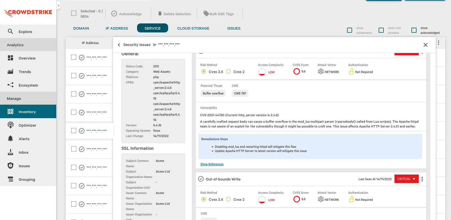Open the Inbox icon

click(x=10, y=152)
